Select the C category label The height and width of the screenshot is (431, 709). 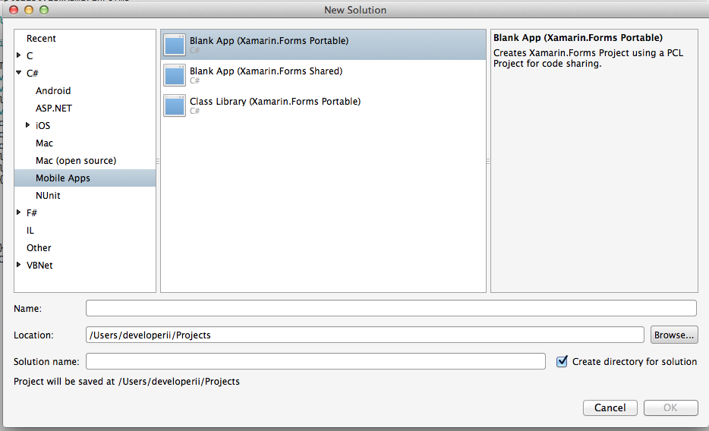pyautogui.click(x=30, y=56)
